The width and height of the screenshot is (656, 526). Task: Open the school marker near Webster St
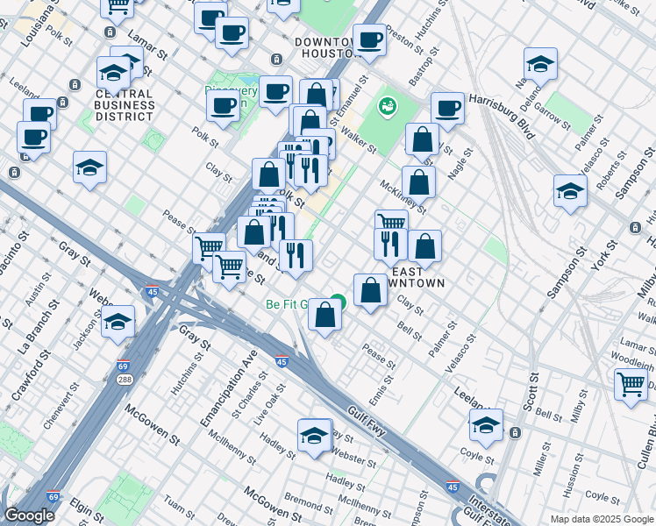click(x=315, y=438)
